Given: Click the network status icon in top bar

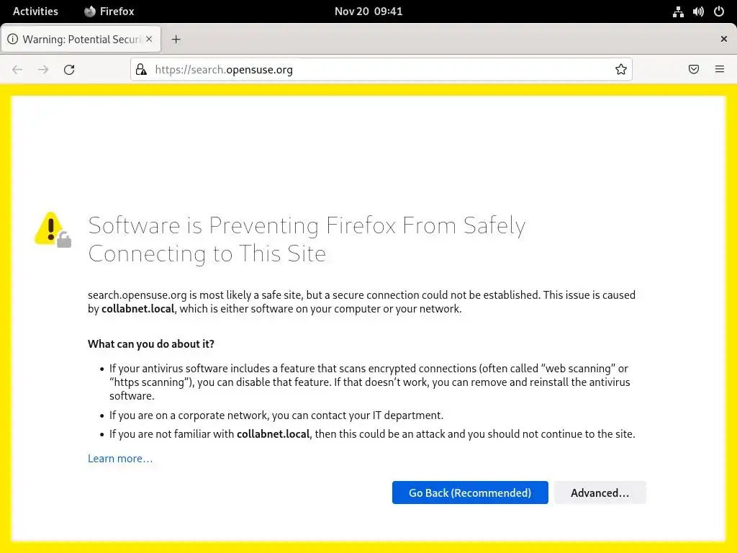Looking at the screenshot, I should click(x=678, y=12).
